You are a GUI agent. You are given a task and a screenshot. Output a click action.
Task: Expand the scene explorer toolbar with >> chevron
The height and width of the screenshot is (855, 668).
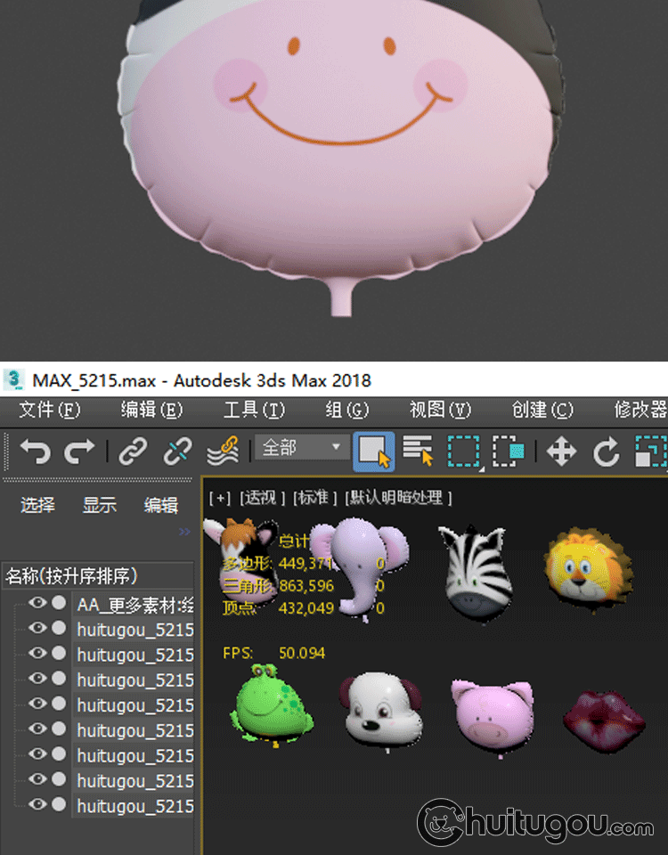click(x=185, y=532)
